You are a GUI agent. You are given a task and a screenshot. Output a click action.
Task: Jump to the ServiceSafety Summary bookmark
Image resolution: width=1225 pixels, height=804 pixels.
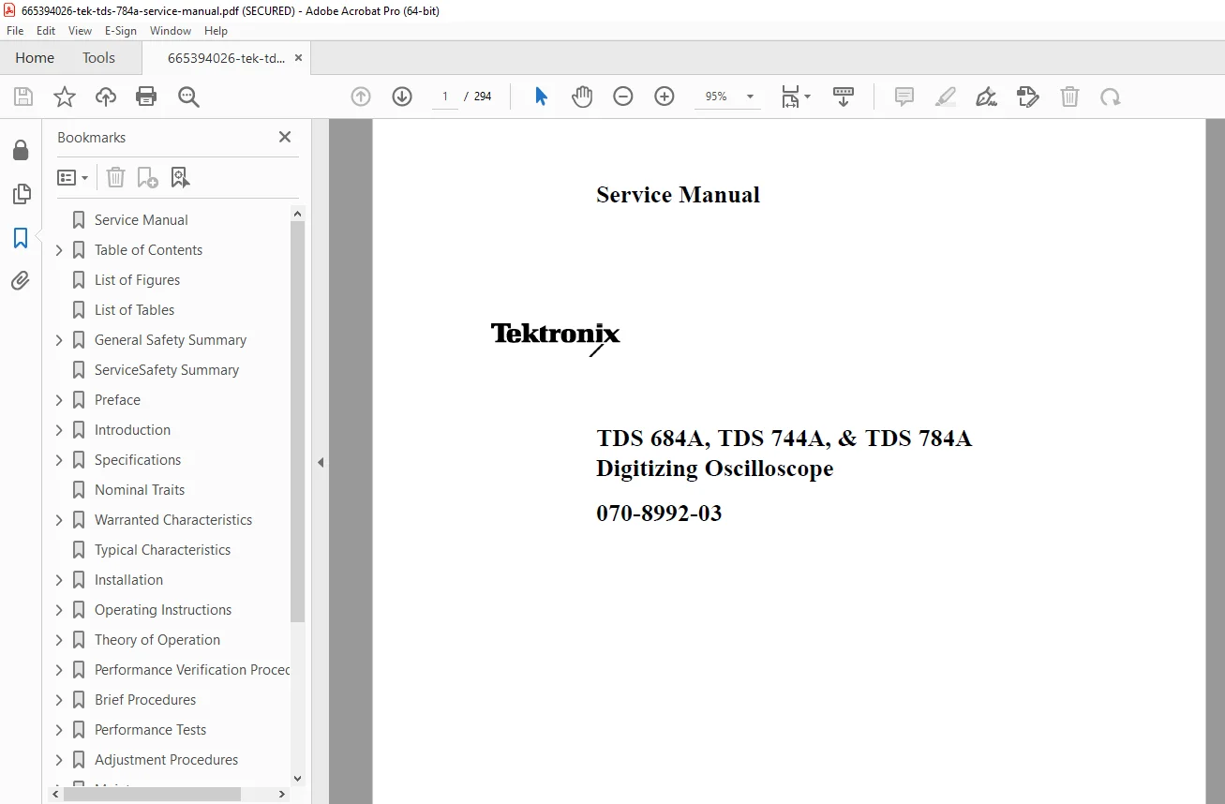tap(167, 370)
